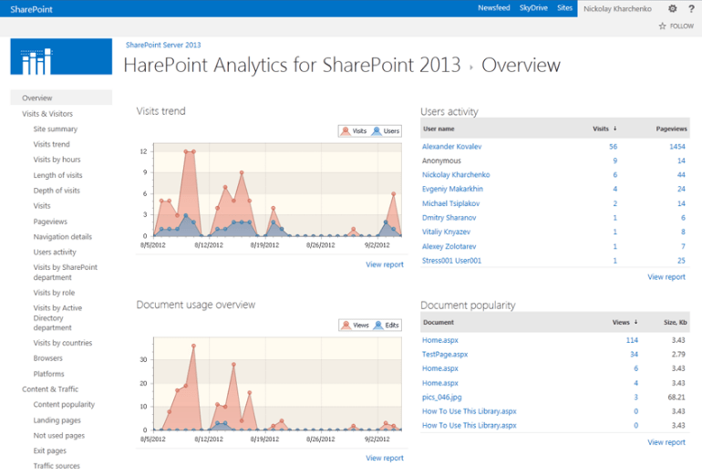Screen dimensions: 702x476
Task: Open Site summary report
Action: (55, 129)
